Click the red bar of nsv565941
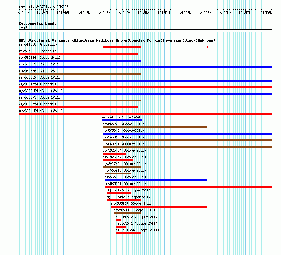 coord(121,227)
